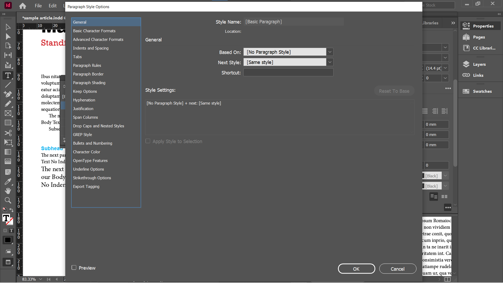Select the Type tool in toolbar
The height and width of the screenshot is (283, 503).
point(8,75)
